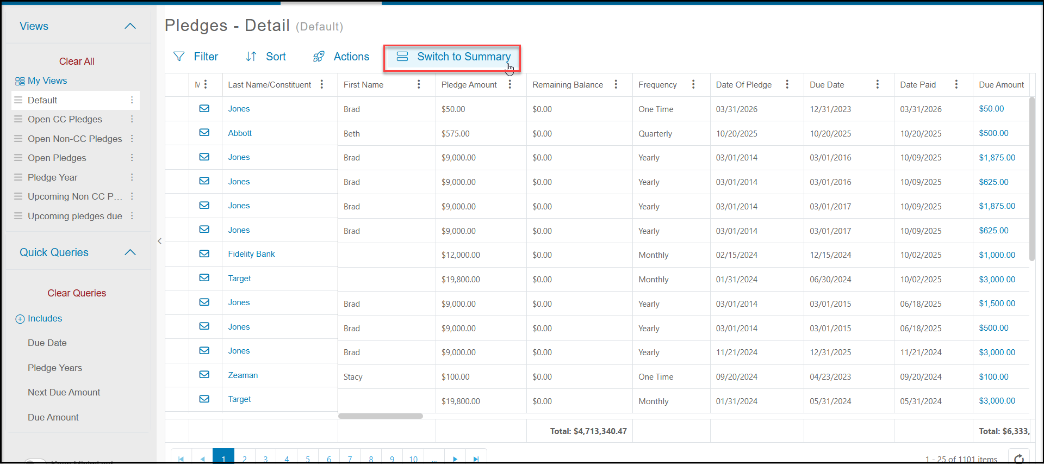The height and width of the screenshot is (464, 1044).
Task: Collapse the side panel arrow
Action: (159, 241)
